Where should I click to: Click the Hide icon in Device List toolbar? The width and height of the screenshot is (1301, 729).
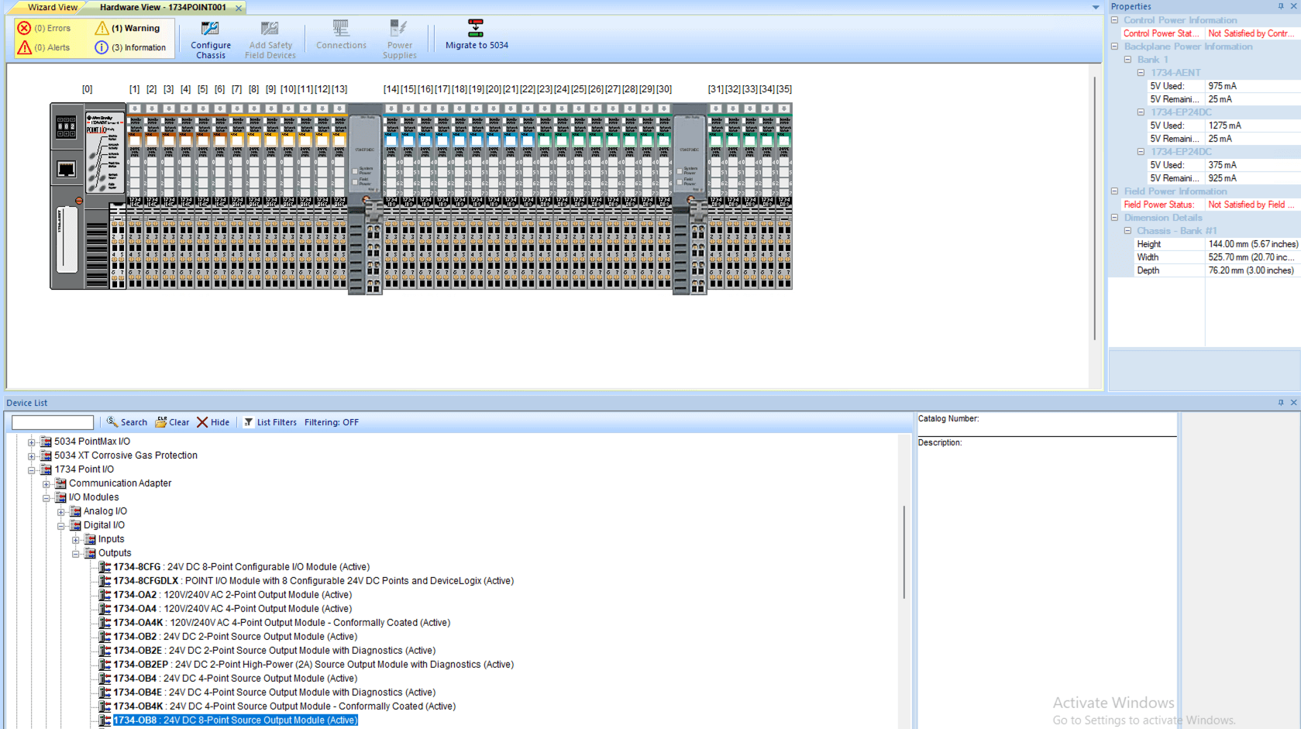coord(202,422)
